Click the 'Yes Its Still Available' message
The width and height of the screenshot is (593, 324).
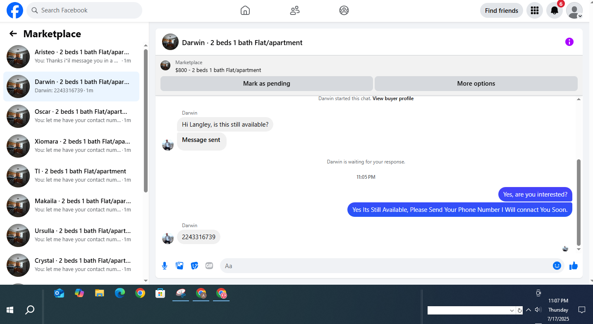click(460, 209)
